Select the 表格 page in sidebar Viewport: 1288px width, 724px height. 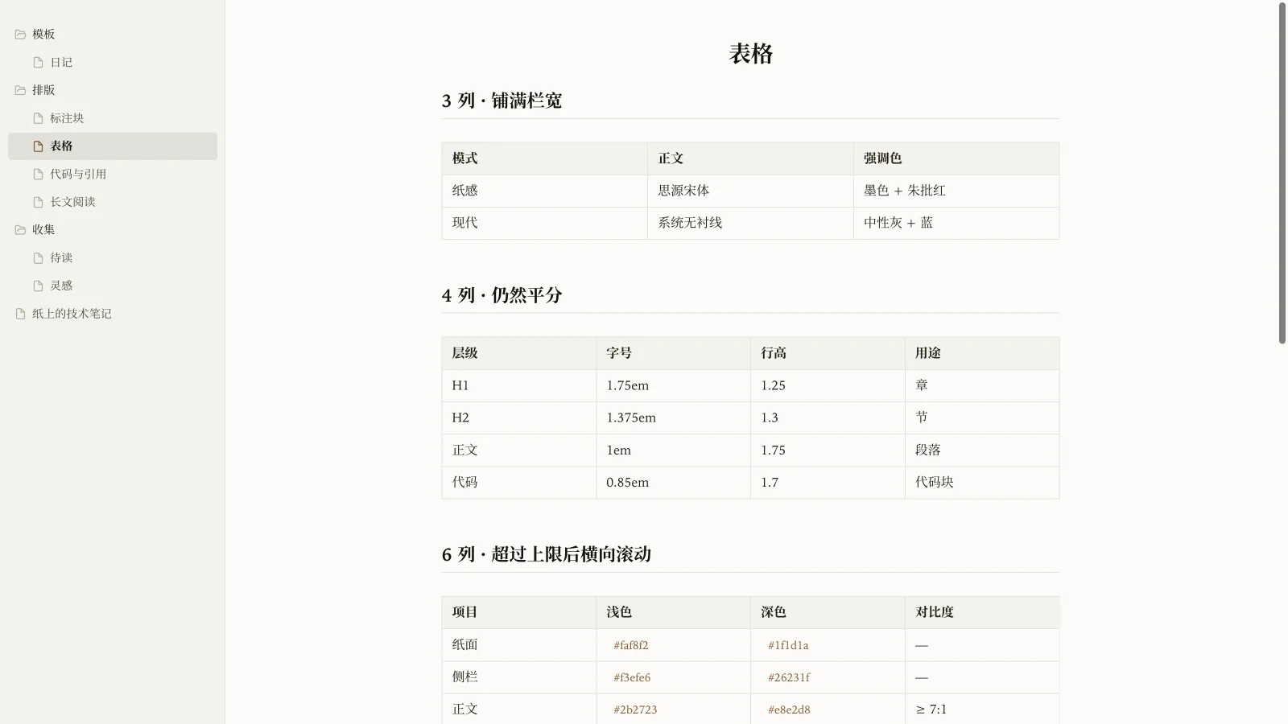tap(113, 146)
